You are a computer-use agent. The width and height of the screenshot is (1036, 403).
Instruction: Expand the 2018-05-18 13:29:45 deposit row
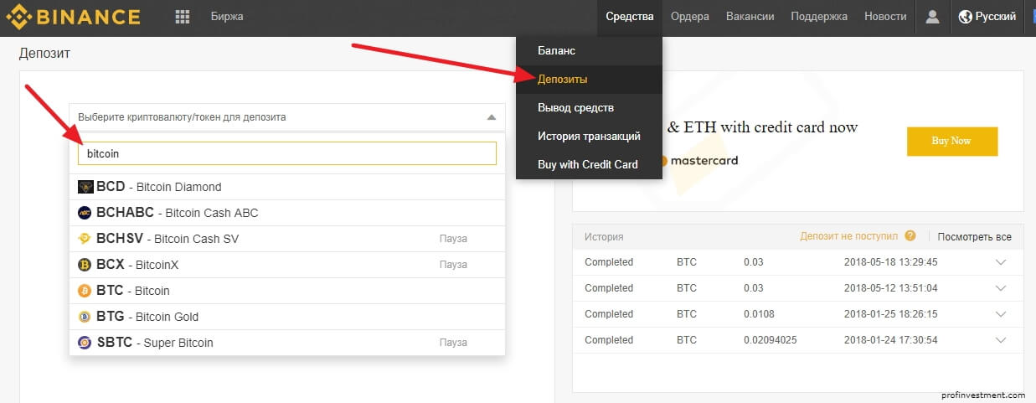pyautogui.click(x=1000, y=262)
